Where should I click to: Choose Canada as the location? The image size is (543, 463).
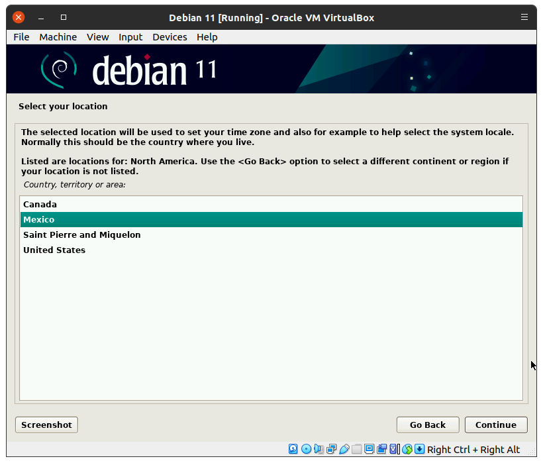(x=40, y=204)
